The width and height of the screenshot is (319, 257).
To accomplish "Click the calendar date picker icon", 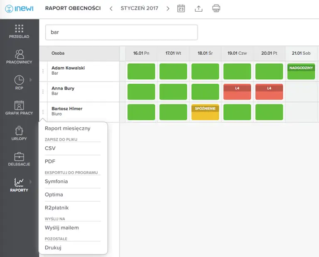I will (x=181, y=8).
